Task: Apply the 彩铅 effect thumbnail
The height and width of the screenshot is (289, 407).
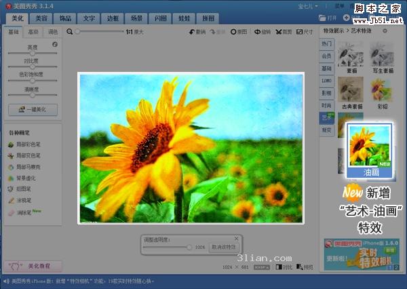Action: coord(383,90)
